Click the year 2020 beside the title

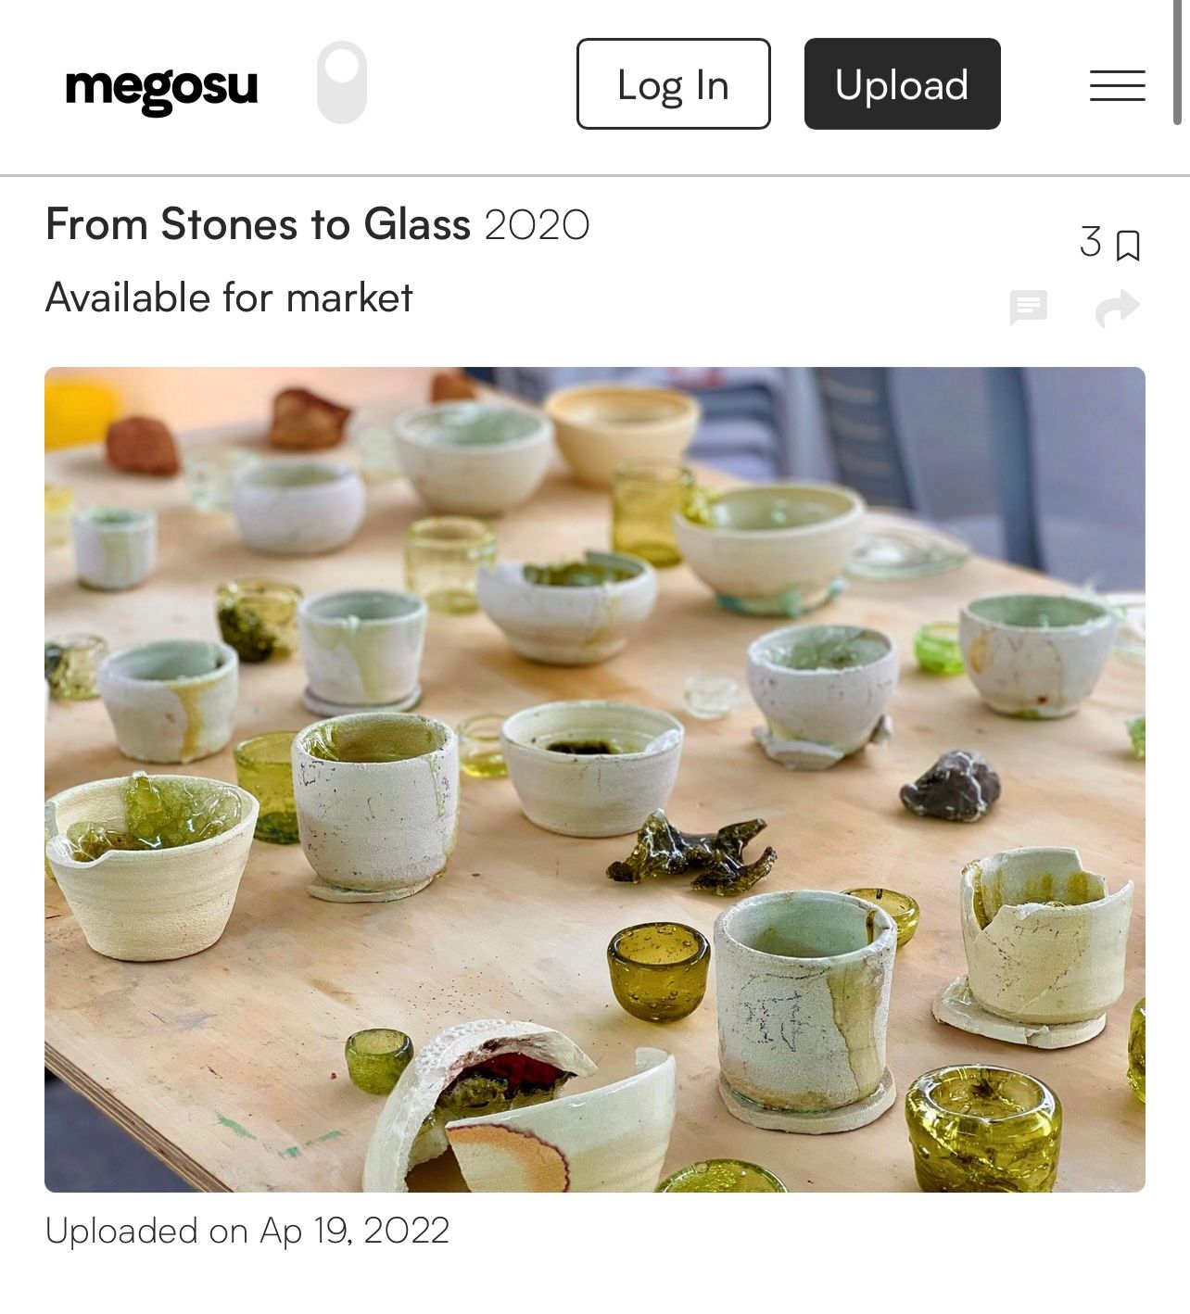tap(537, 225)
